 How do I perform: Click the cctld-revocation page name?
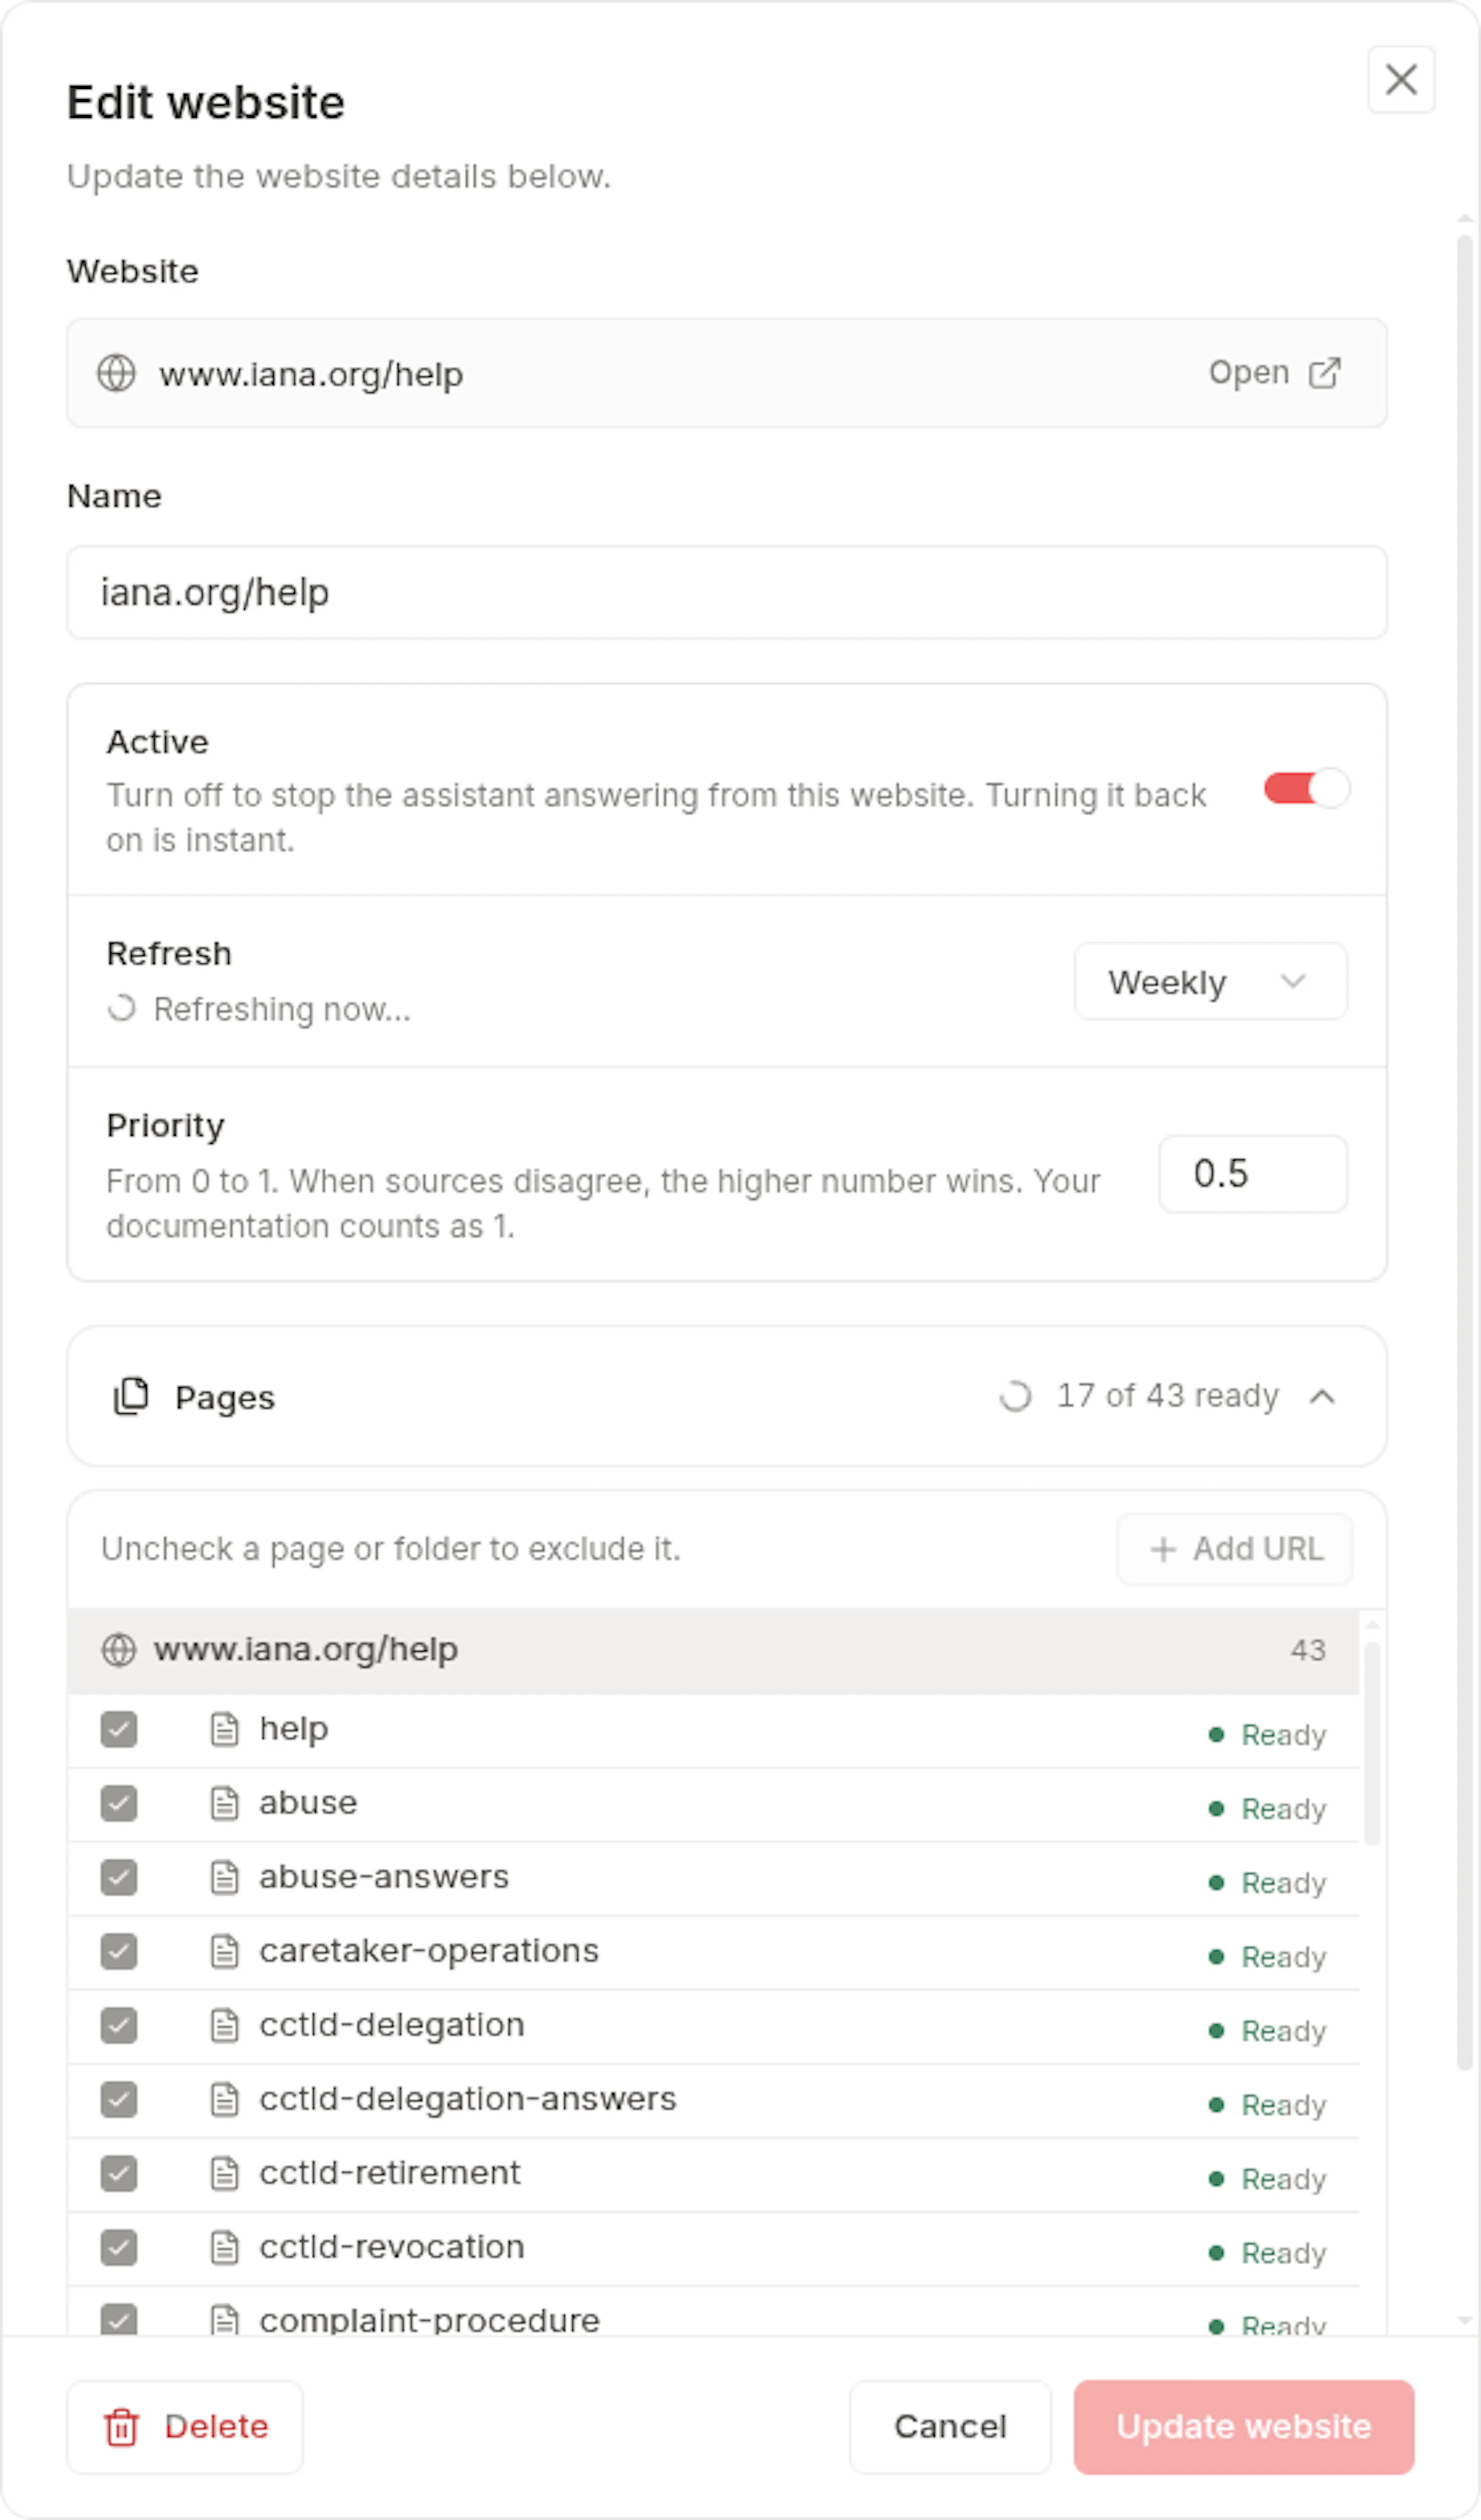pyautogui.click(x=392, y=2247)
